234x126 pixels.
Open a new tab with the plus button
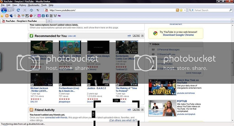click(x=49, y=21)
